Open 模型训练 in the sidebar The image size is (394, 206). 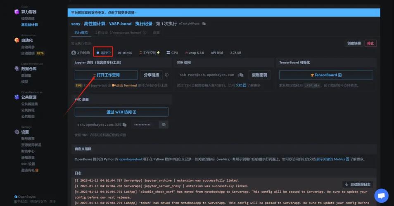(28, 19)
